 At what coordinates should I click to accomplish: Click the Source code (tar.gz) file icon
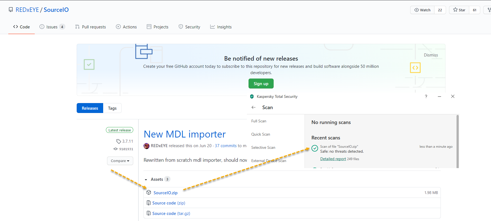tap(149, 213)
